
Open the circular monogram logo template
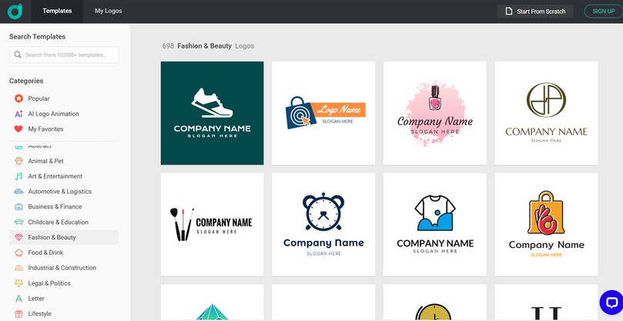pos(546,113)
